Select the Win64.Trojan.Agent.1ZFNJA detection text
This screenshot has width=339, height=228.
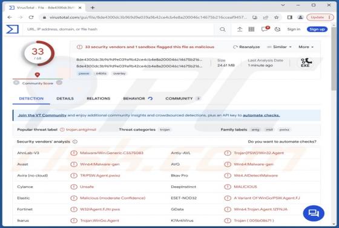pos(260,209)
